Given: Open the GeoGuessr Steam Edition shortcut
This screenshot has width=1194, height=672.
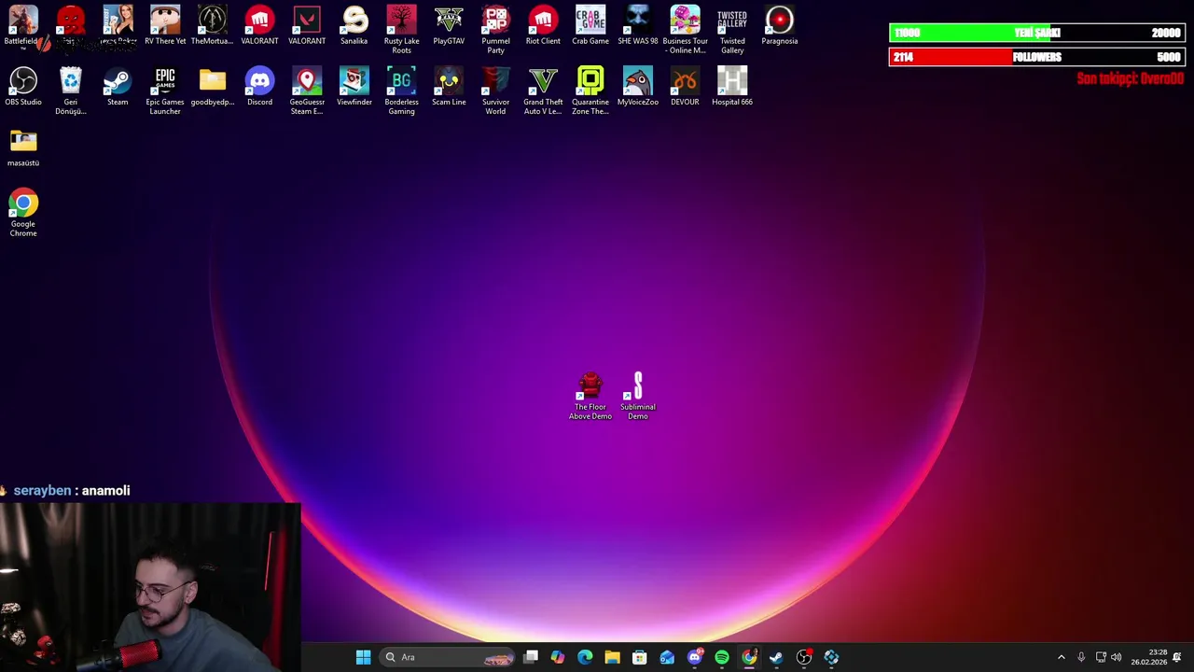Looking at the screenshot, I should pyautogui.click(x=307, y=91).
